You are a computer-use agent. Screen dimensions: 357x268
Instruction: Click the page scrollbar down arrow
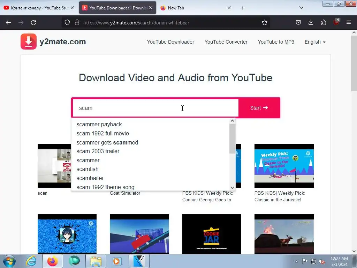coord(354,251)
